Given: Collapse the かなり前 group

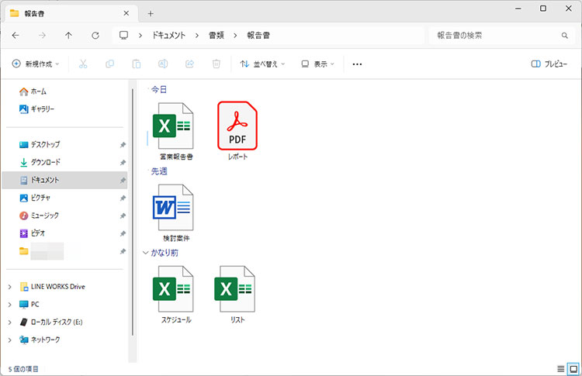Looking at the screenshot, I should 145,253.
